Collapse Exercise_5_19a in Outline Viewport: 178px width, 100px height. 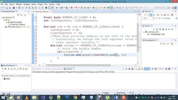coord(144,32)
